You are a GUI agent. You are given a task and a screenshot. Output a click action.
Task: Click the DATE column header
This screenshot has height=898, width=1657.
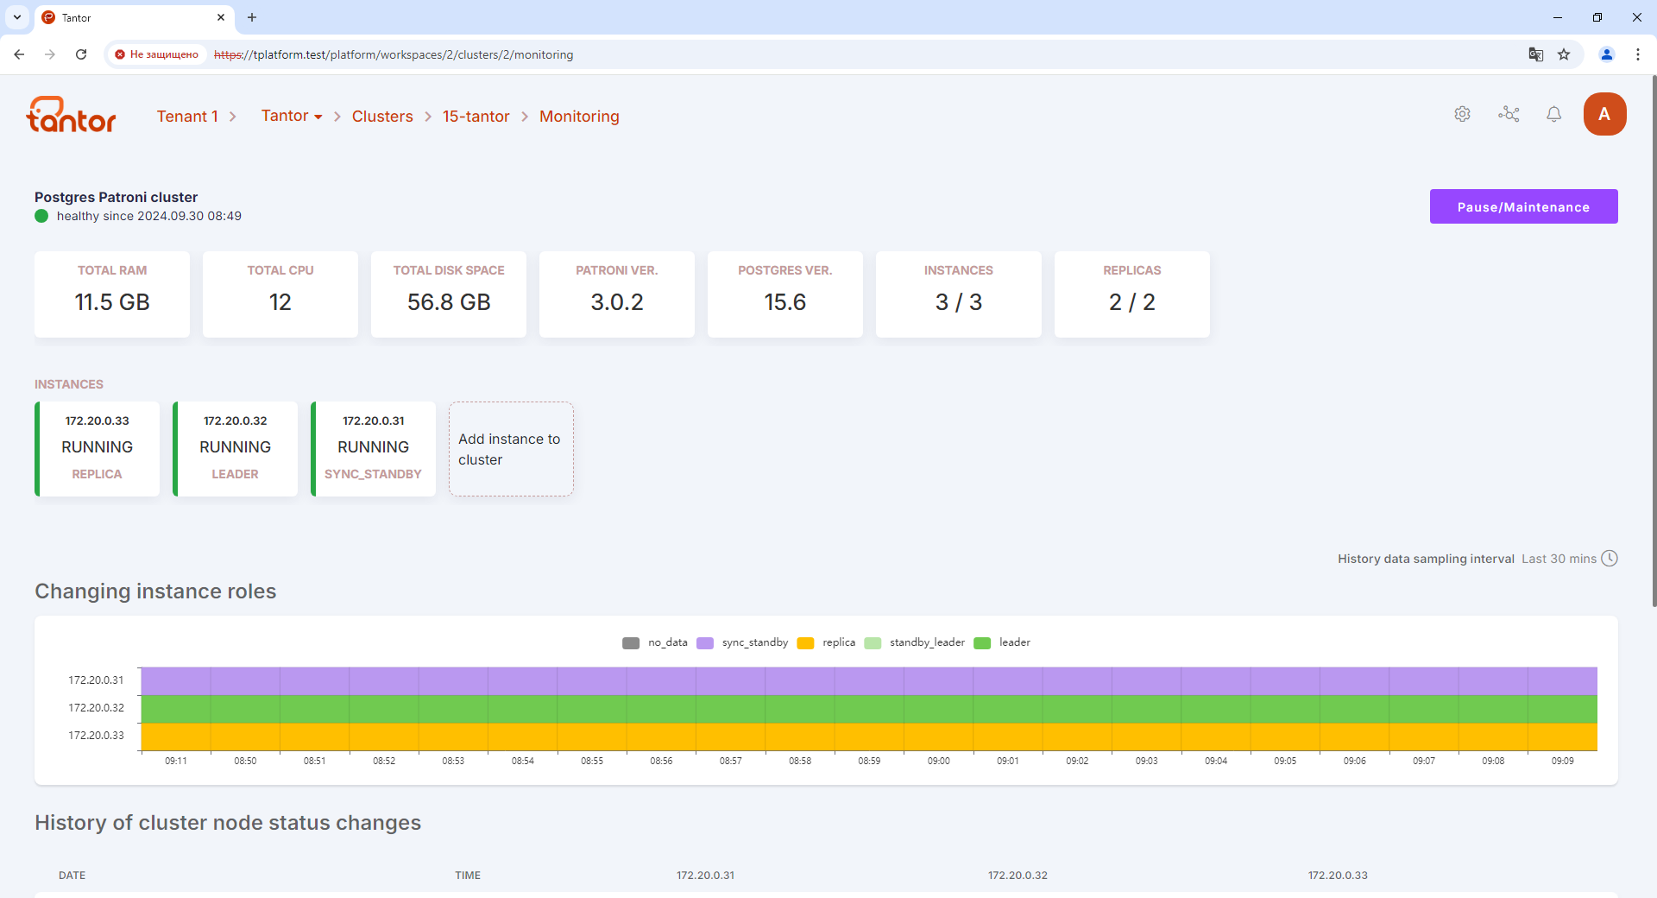coord(72,876)
